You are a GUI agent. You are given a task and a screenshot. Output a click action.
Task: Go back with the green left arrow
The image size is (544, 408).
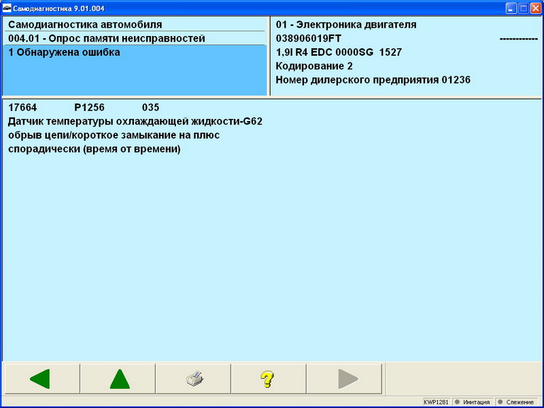41,379
